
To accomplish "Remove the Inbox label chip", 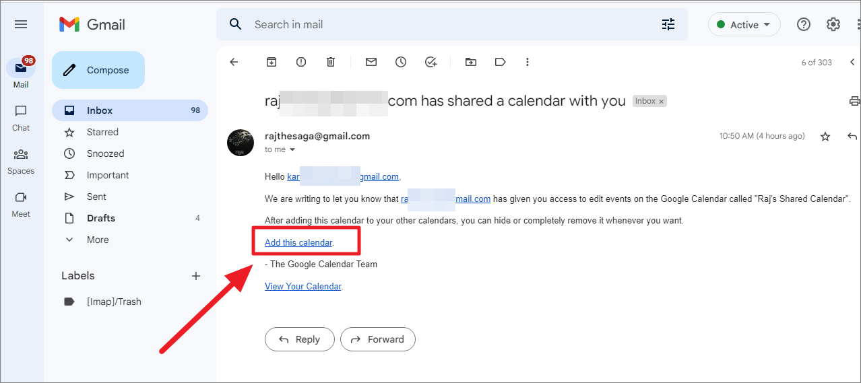I will (x=662, y=101).
